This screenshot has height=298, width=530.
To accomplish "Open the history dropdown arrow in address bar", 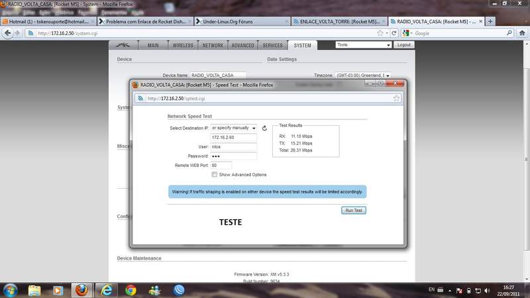I will pos(387,33).
